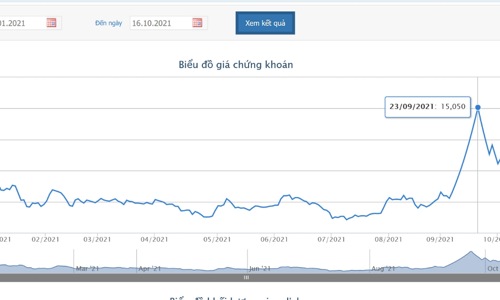Click the 'Đến ngày' label
This screenshot has height=300, width=500.
click(x=109, y=23)
